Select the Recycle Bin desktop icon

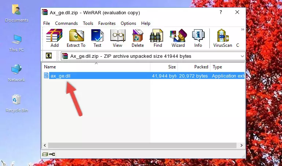point(17,103)
